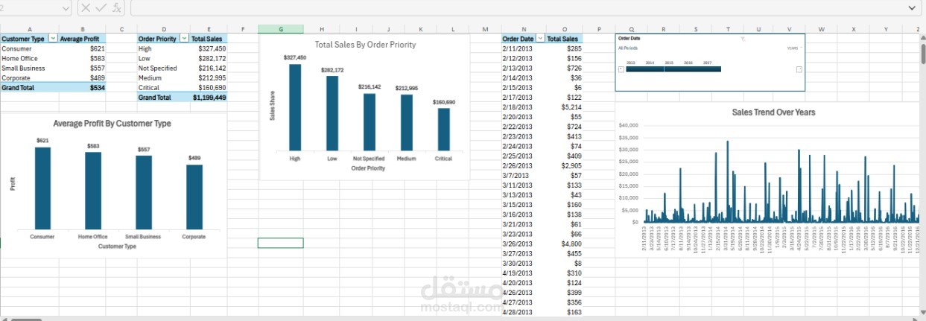Open the Order Priority filter dropdown
The width and height of the screenshot is (926, 321).
tap(183, 39)
